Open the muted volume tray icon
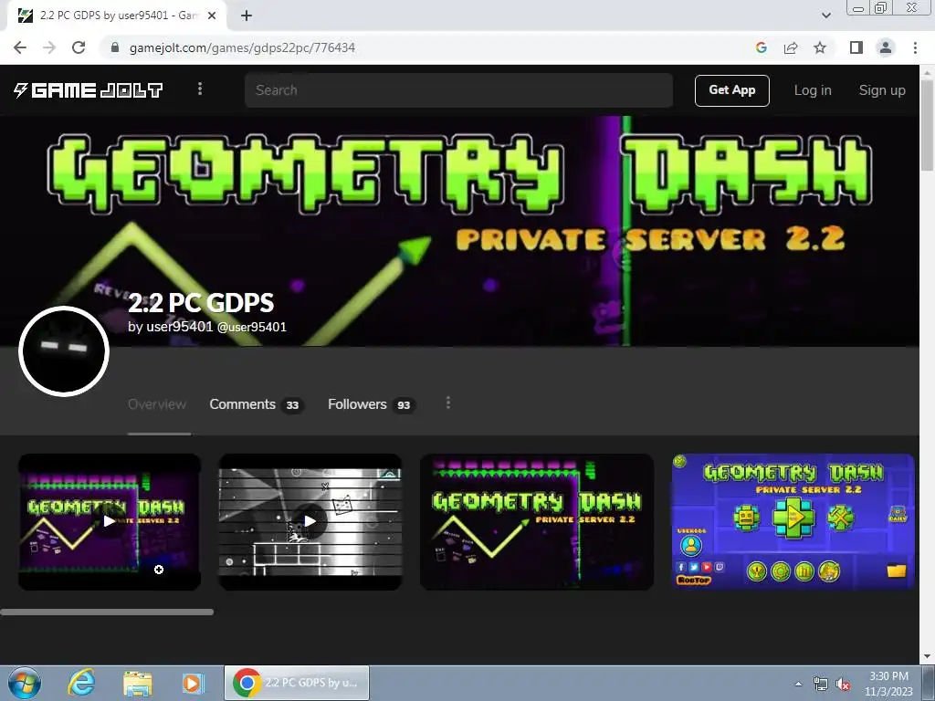935x701 pixels. pos(843,685)
